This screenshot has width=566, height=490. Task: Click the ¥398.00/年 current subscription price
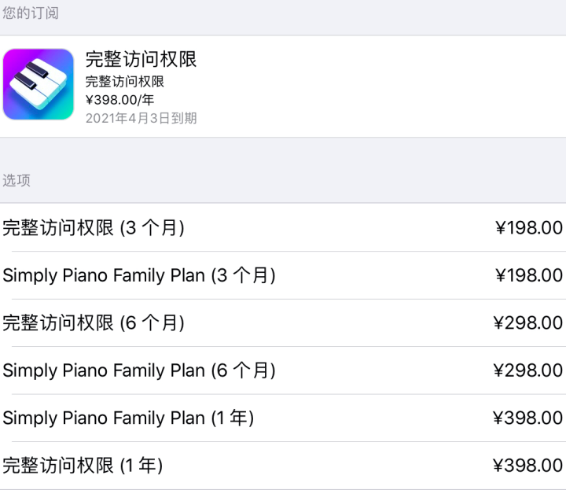[120, 100]
